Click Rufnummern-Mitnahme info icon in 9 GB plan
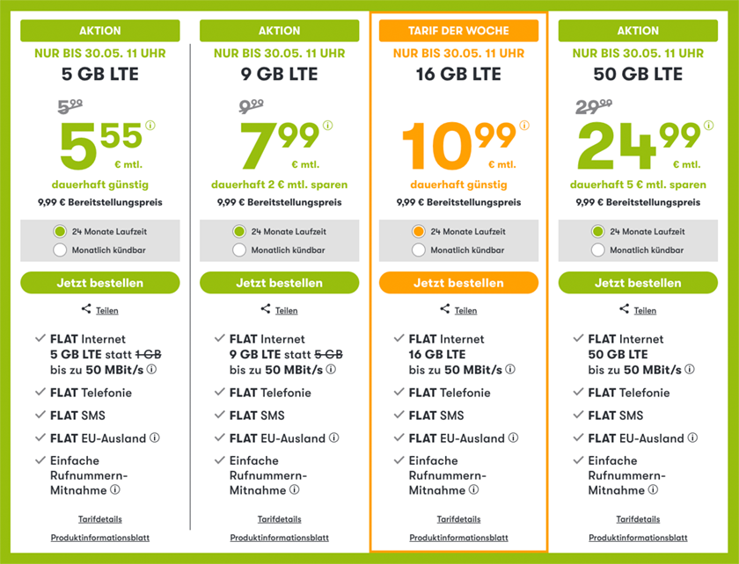 [x=294, y=490]
